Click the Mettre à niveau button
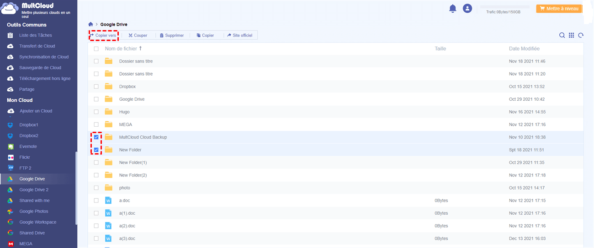 (559, 8)
